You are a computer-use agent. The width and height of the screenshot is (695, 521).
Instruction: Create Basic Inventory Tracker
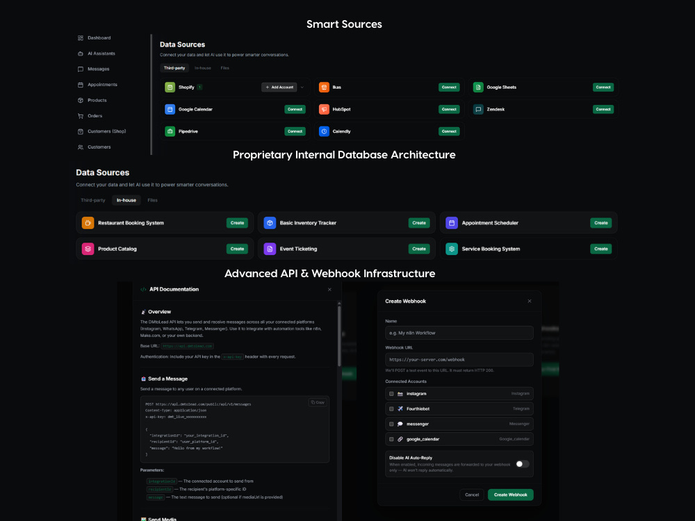419,223
